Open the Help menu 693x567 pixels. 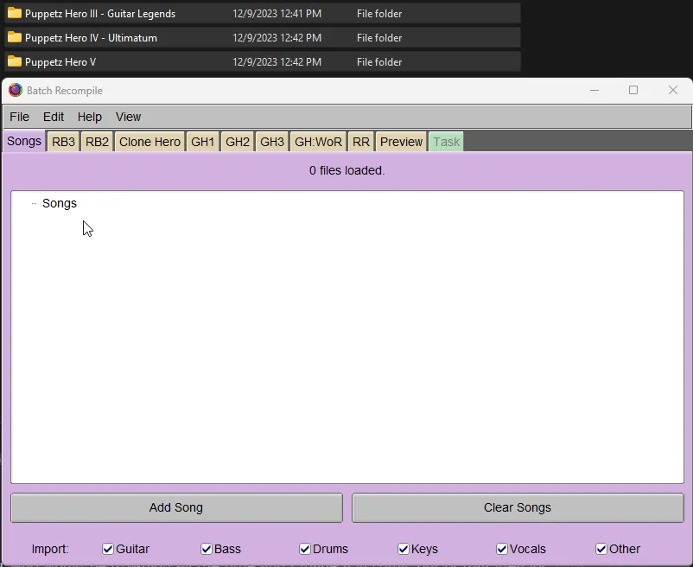(x=89, y=117)
